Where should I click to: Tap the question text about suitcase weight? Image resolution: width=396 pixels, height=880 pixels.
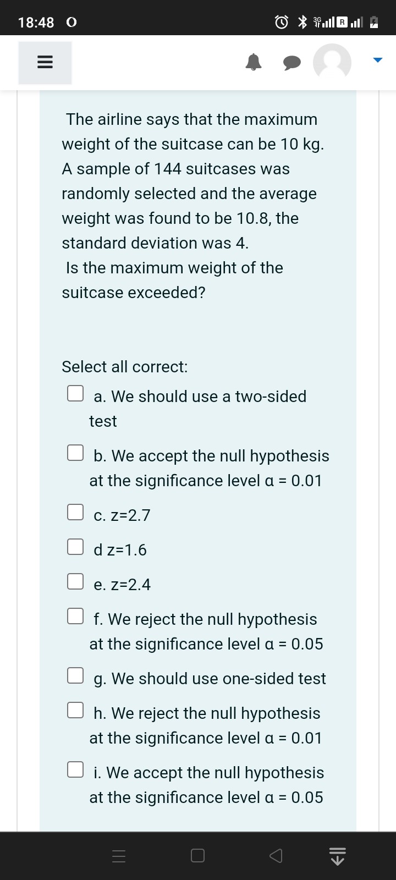pos(193,206)
